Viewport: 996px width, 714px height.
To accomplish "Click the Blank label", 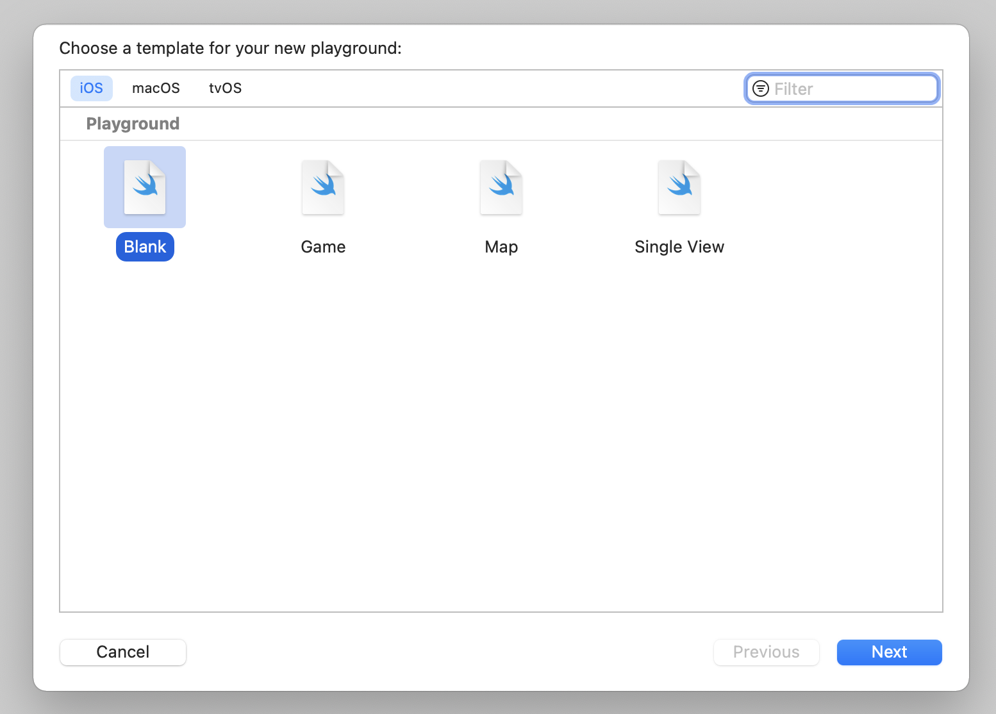I will [x=145, y=247].
